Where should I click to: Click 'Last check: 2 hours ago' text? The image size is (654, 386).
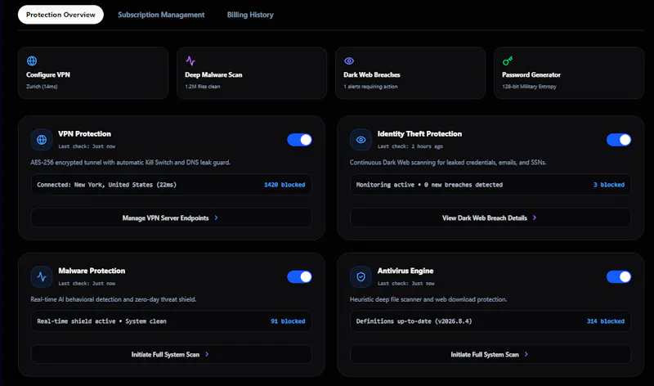point(410,146)
